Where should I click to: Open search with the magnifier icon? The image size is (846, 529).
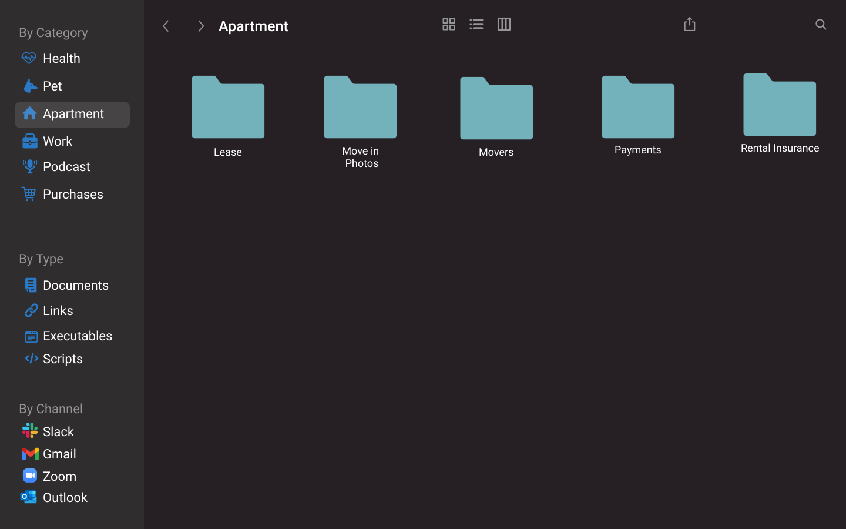821,24
